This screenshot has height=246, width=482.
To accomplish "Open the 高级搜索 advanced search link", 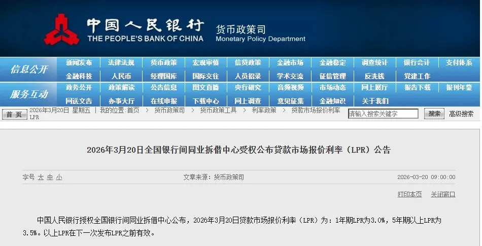I will [x=461, y=114].
